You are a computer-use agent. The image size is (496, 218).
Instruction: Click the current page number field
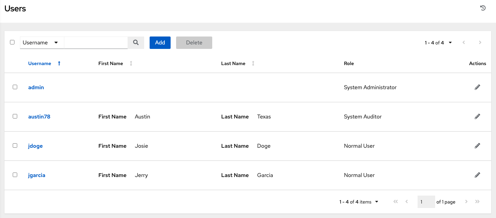(426, 202)
